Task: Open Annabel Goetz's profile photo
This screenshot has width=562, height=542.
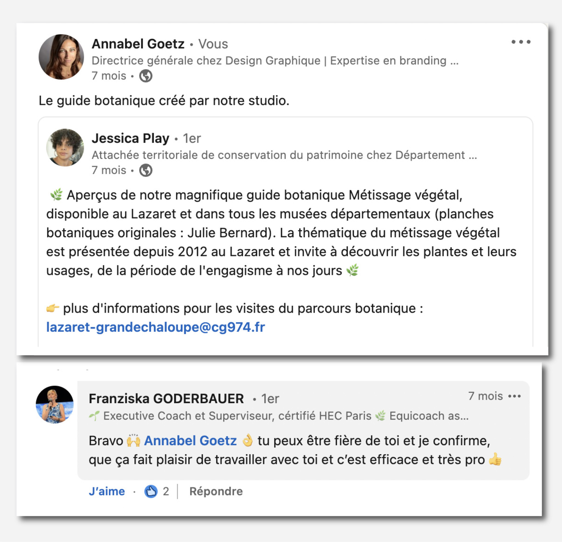Action: (x=61, y=57)
